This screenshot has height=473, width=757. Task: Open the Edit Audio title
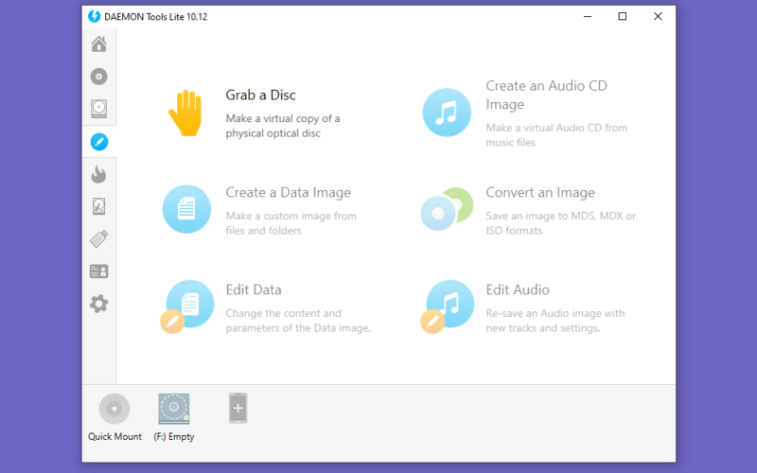click(x=518, y=289)
